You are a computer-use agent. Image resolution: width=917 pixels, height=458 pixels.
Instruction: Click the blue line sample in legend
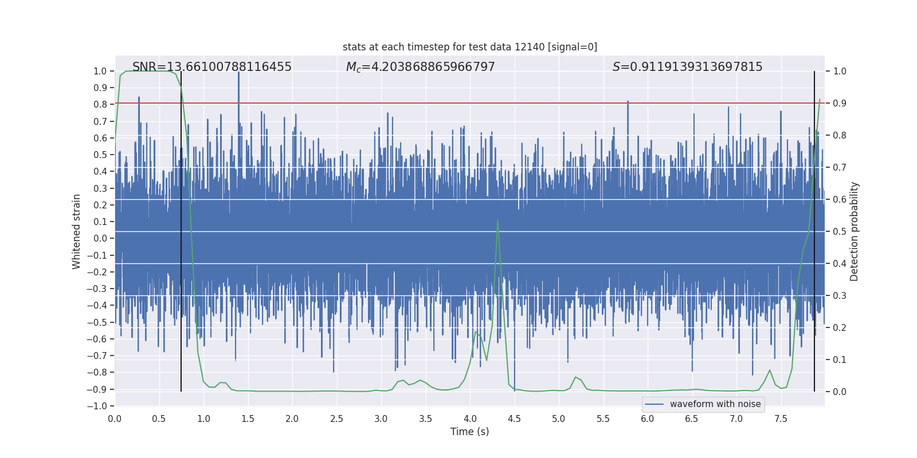point(655,404)
